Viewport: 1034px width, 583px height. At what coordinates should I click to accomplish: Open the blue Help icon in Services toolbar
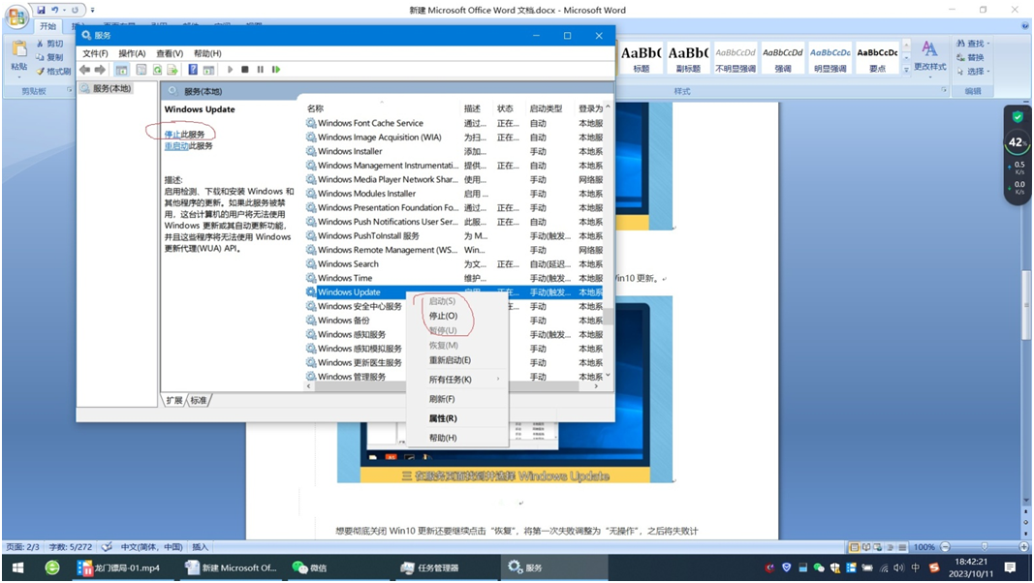tap(193, 70)
